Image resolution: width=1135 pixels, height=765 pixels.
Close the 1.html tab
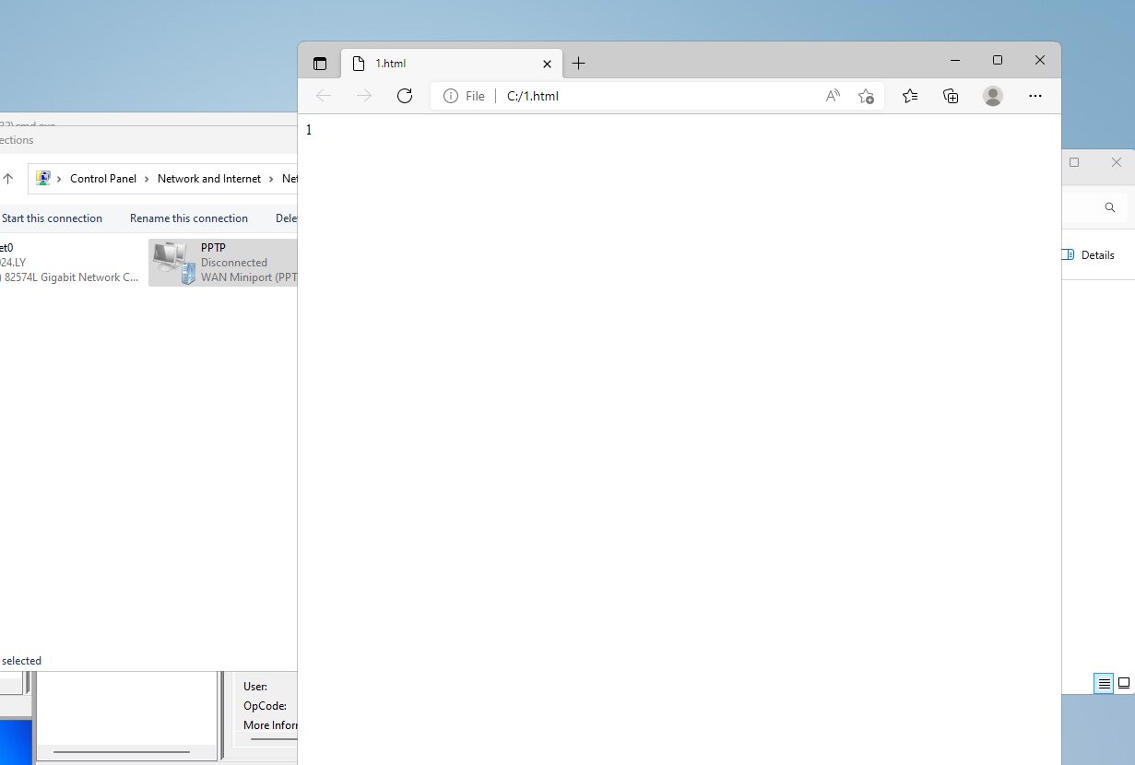coord(547,64)
